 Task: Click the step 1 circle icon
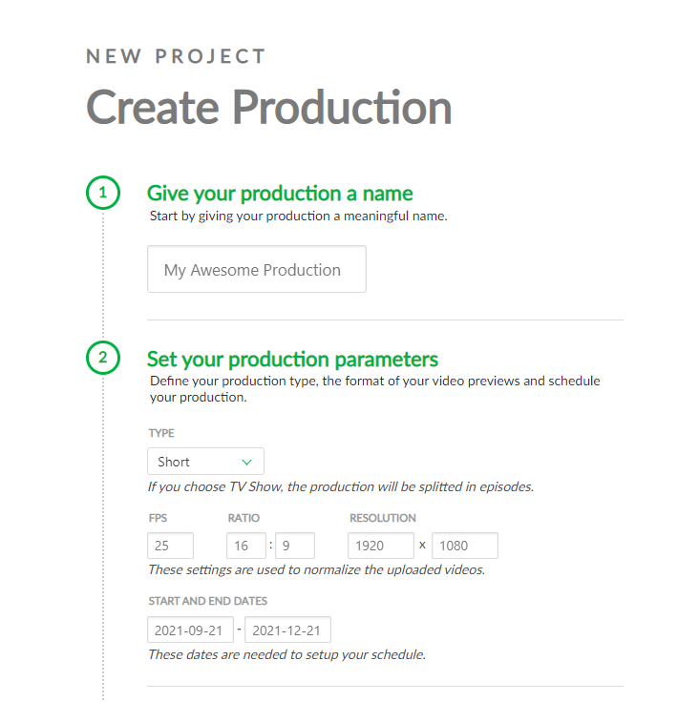click(102, 193)
